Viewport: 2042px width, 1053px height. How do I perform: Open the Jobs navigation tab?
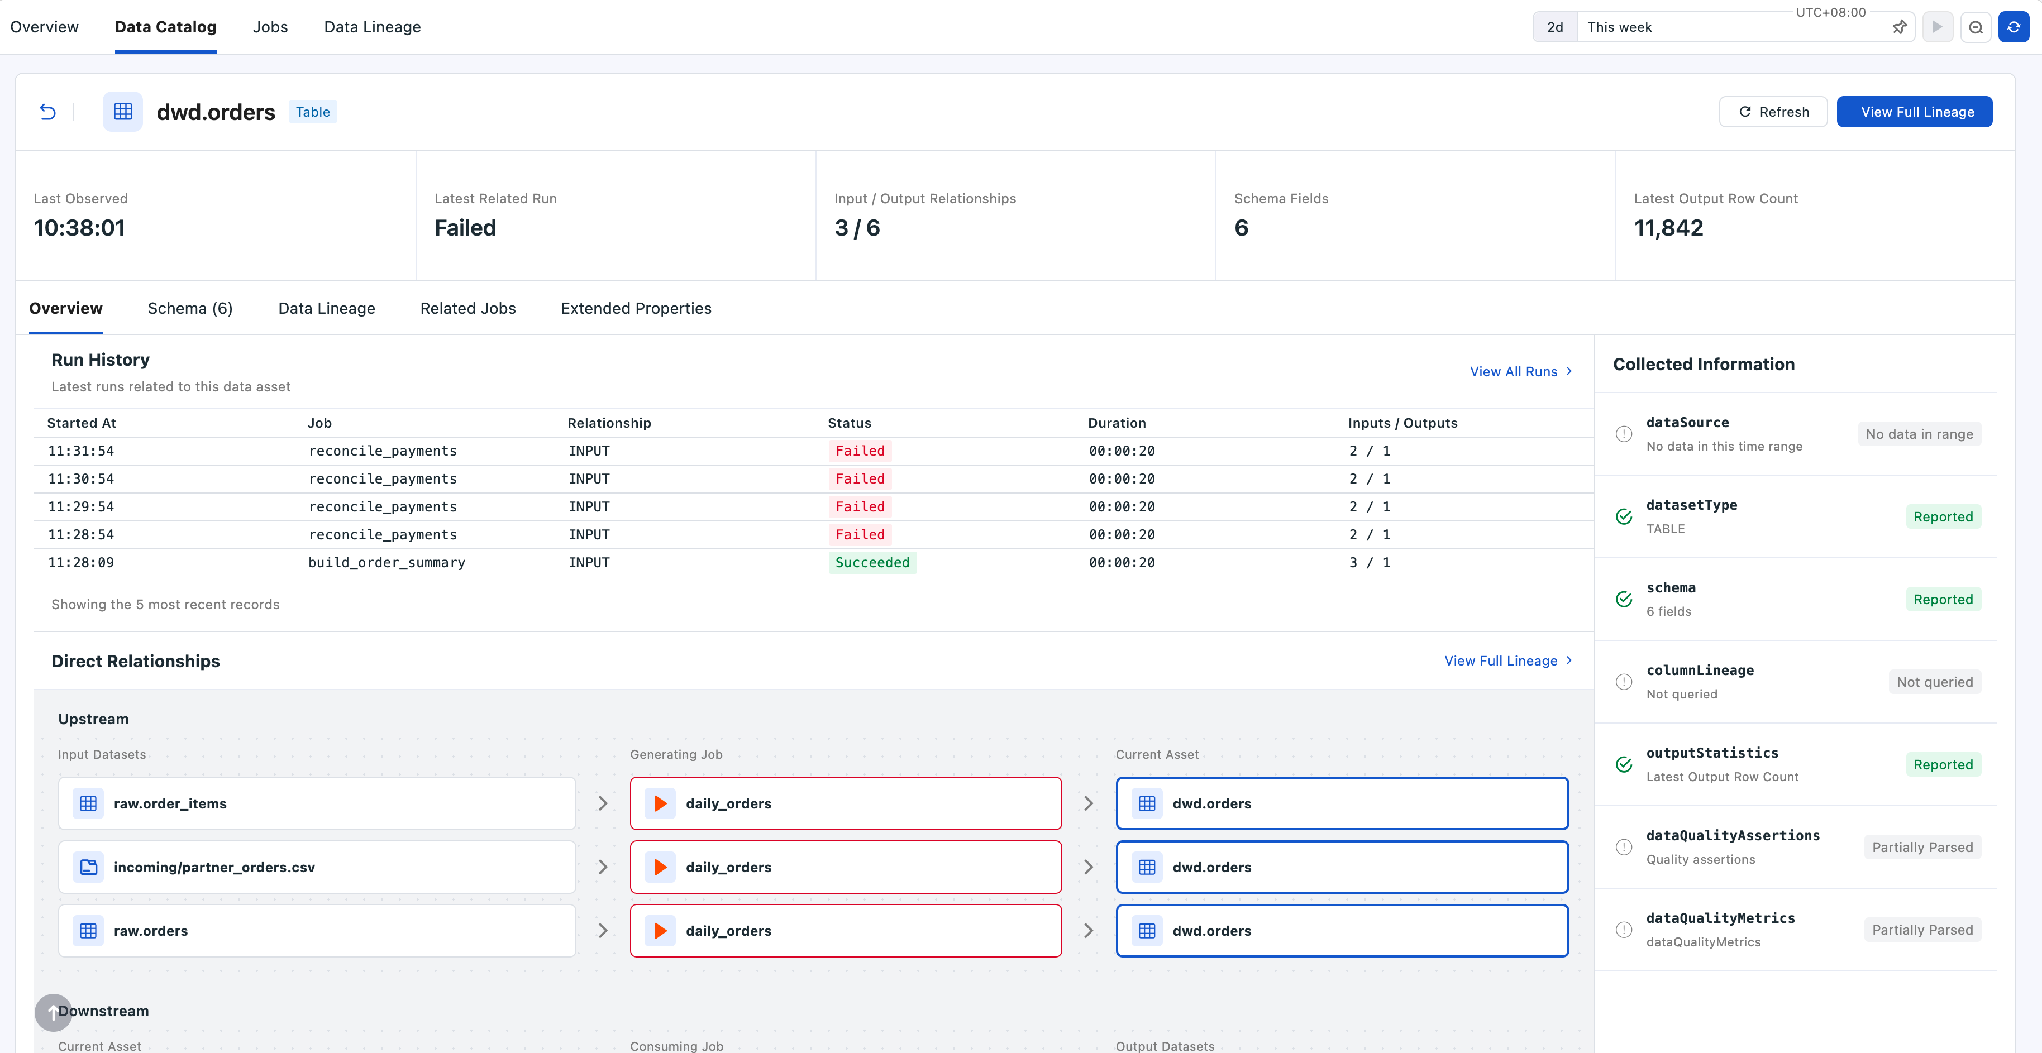pos(270,27)
